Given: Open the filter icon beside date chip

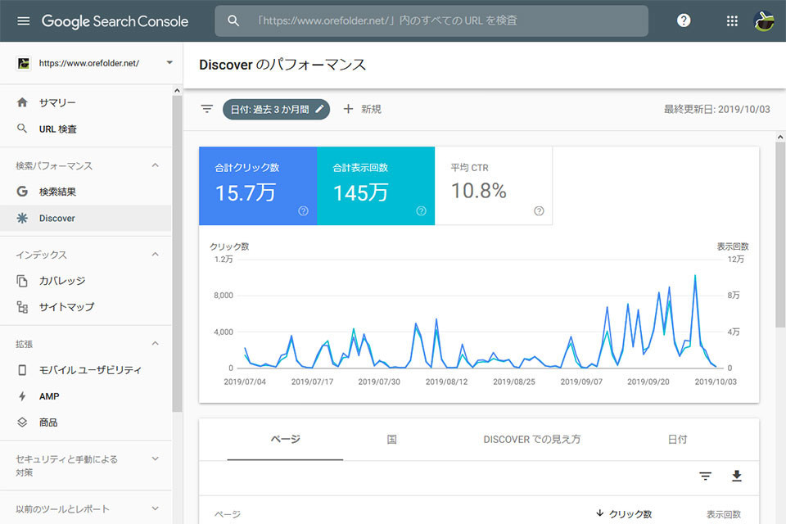Looking at the screenshot, I should coord(207,109).
